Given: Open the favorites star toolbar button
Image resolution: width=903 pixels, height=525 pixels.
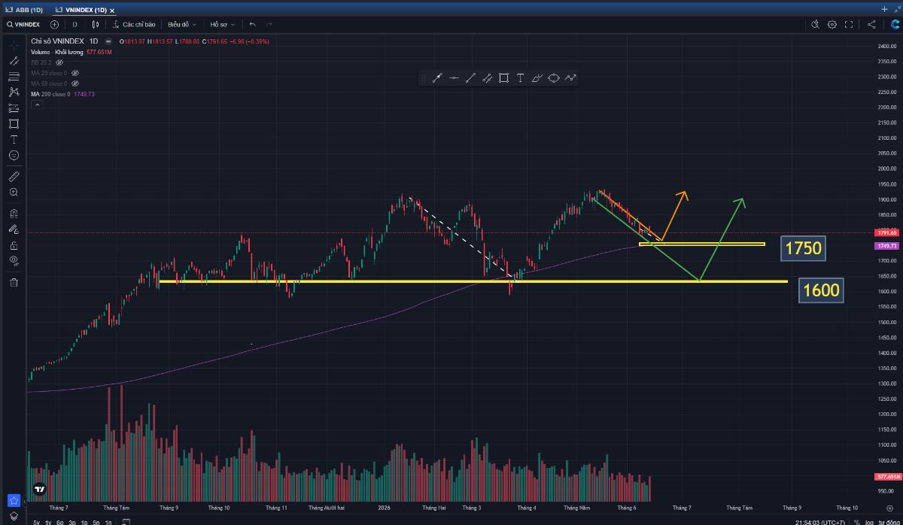Looking at the screenshot, I should click(14, 499).
